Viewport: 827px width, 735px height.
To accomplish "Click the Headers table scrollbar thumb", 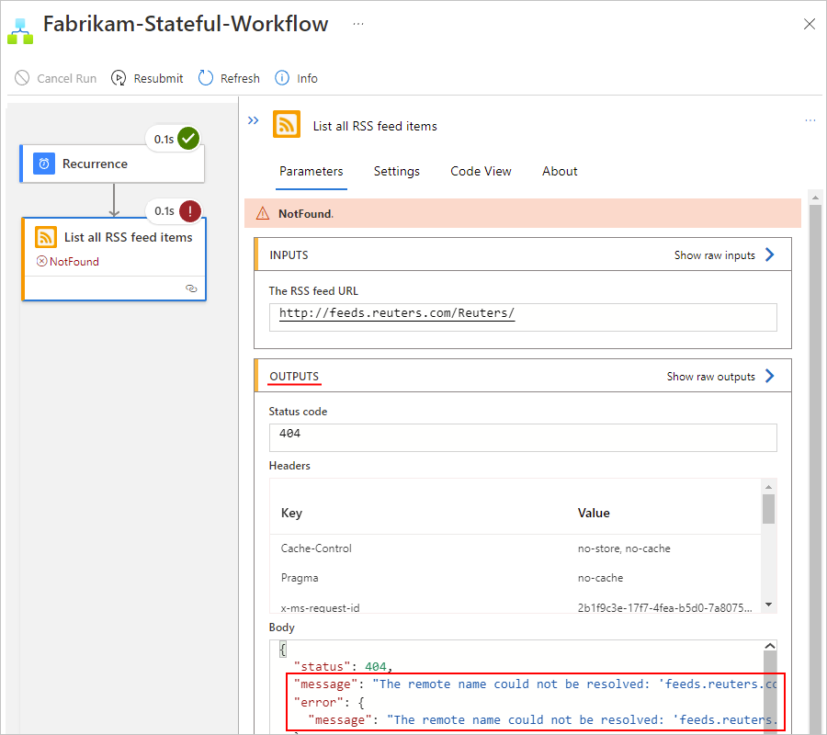I will [x=768, y=509].
